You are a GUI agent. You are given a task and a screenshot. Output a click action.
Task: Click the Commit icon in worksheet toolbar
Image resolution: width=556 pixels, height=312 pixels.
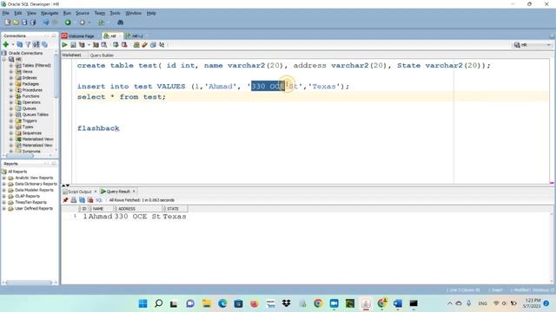[116, 45]
